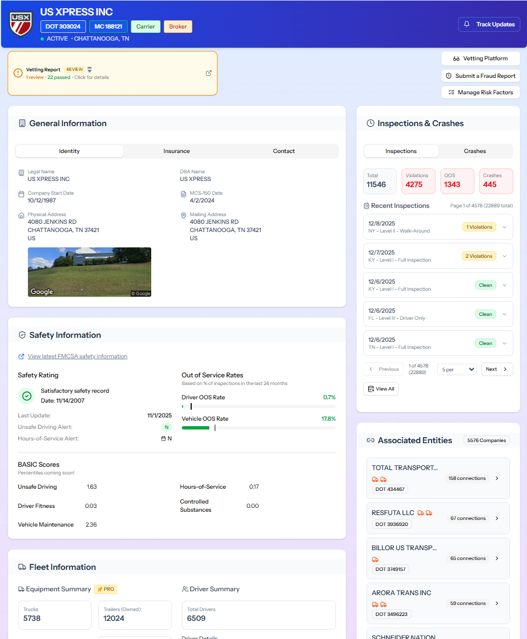Click the Vehicle OOS Rate progress bar
The width and height of the screenshot is (527, 639).
point(257,427)
